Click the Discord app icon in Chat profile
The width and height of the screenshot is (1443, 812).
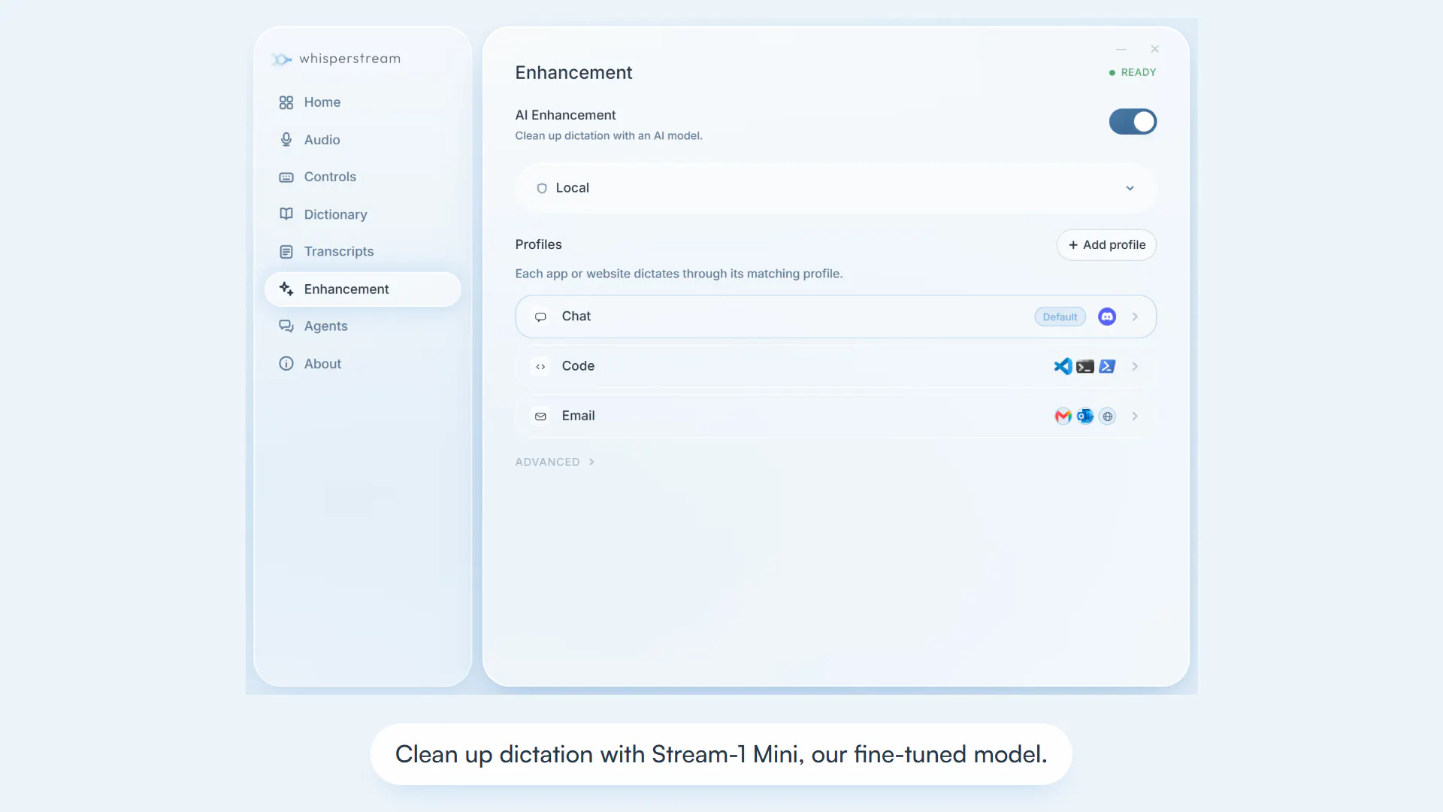coord(1107,317)
